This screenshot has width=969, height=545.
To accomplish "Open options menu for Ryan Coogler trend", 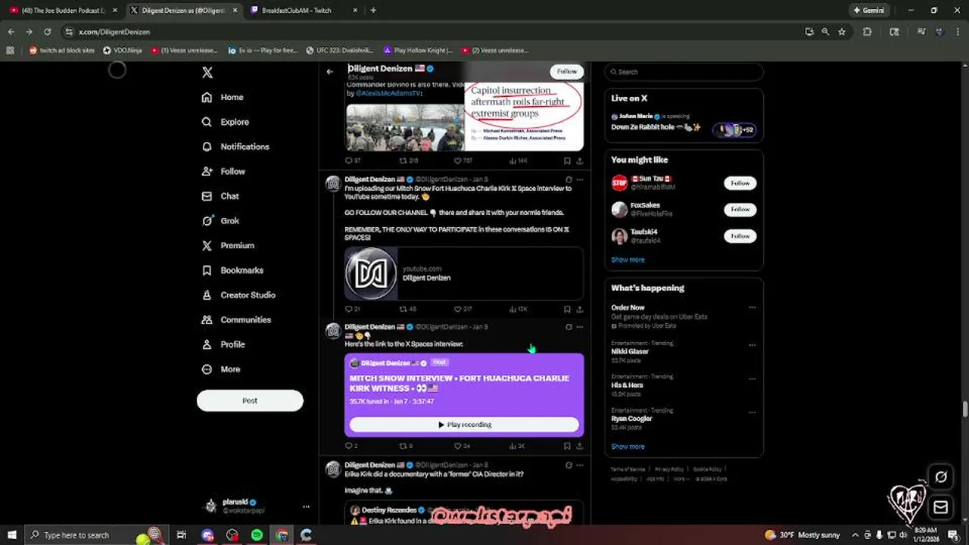I will coord(752,412).
